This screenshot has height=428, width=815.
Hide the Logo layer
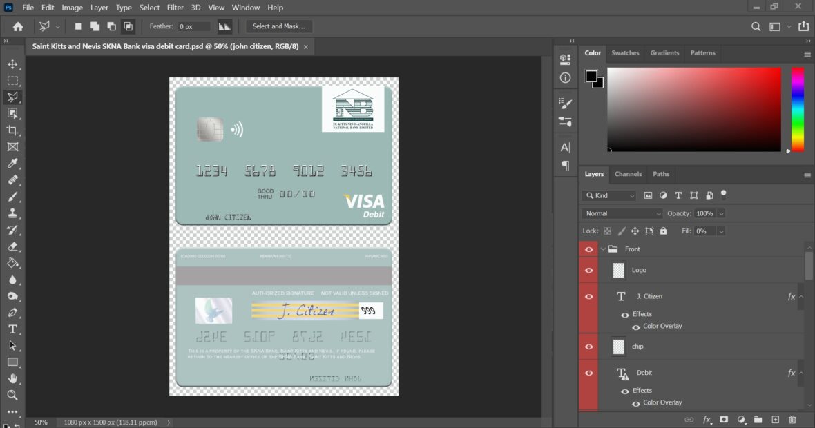click(x=588, y=270)
